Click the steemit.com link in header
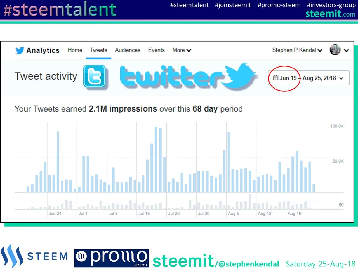The height and width of the screenshot is (269, 358). pyautogui.click(x=330, y=14)
